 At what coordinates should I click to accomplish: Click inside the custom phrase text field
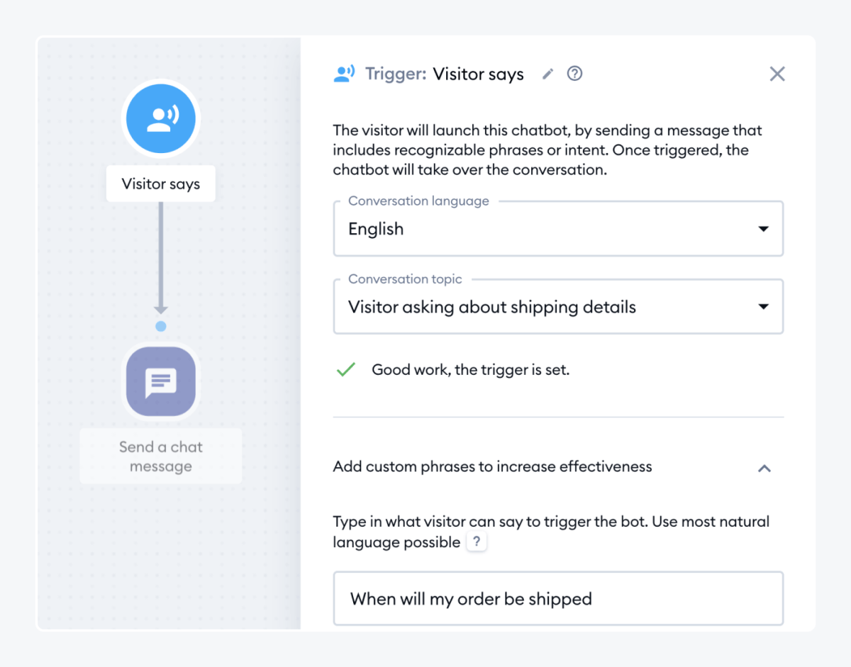(x=558, y=598)
